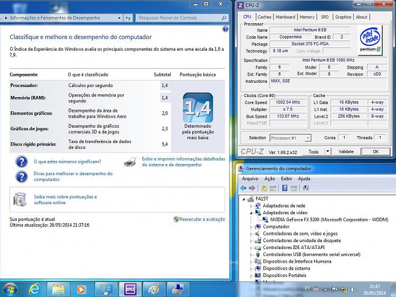The height and width of the screenshot is (297, 396).
Task: Click the PT language indicator in taskbar
Action: [307, 289]
